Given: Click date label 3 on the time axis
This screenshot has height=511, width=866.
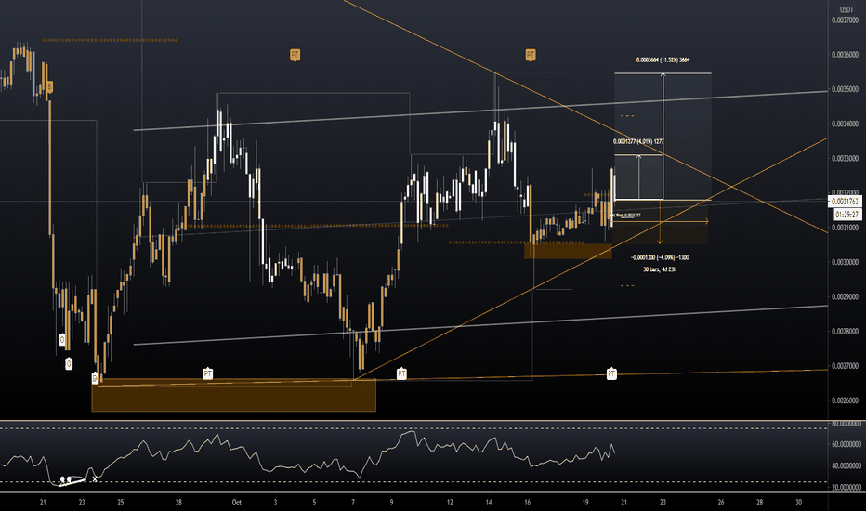Looking at the screenshot, I should (276, 503).
